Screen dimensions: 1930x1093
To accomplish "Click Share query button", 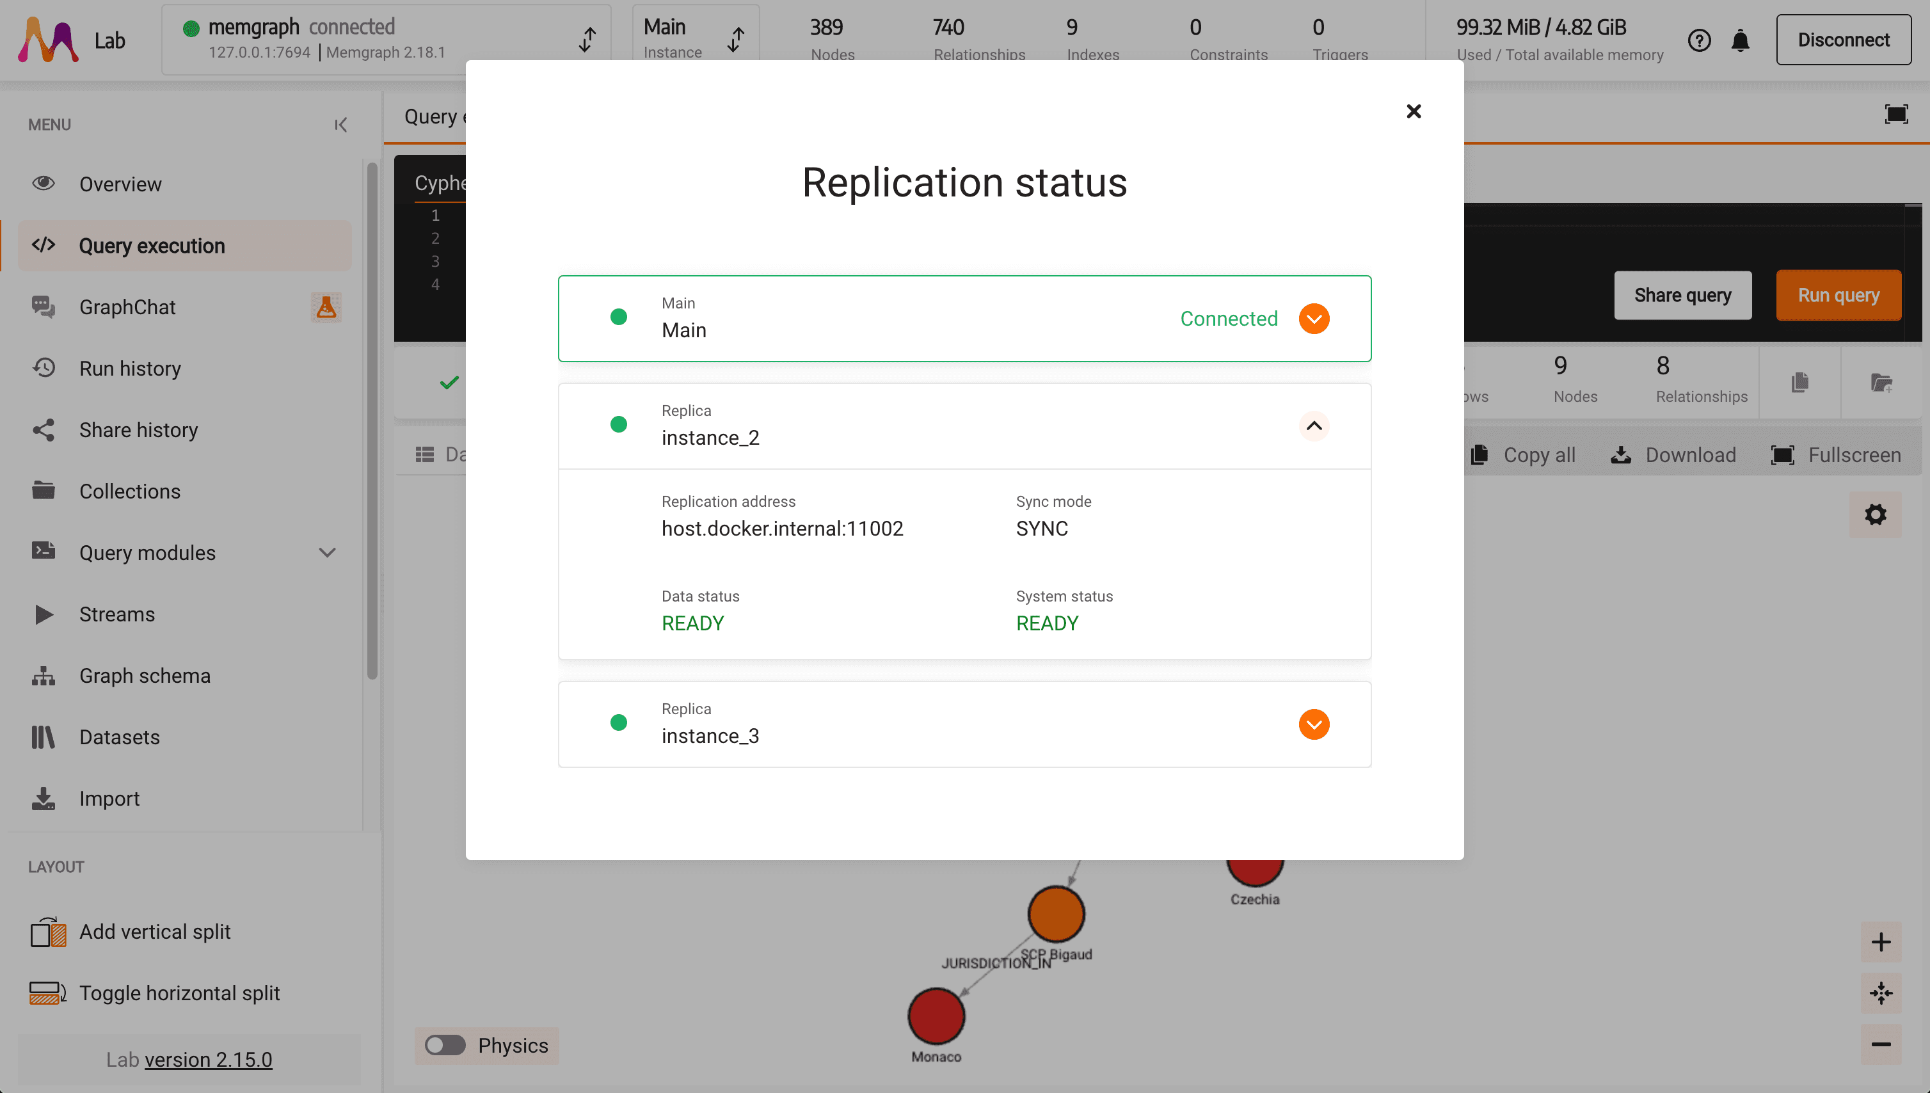I will (x=1682, y=295).
